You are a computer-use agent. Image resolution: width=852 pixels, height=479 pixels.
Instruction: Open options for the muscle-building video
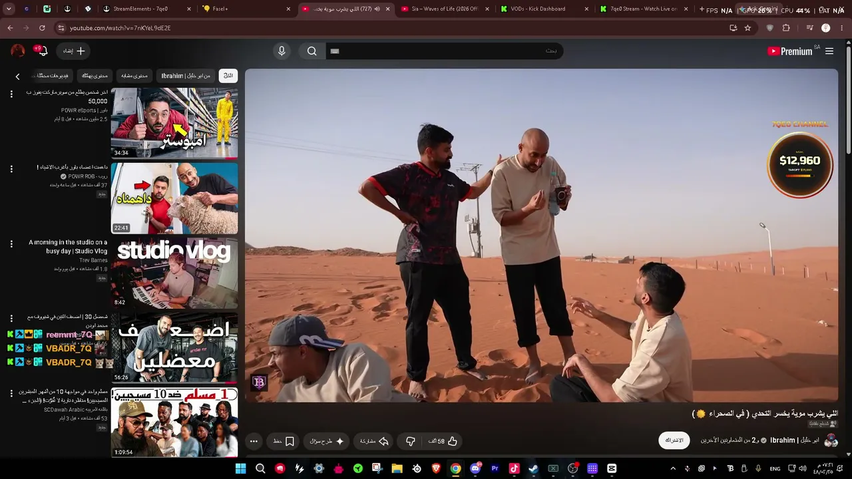click(x=11, y=319)
